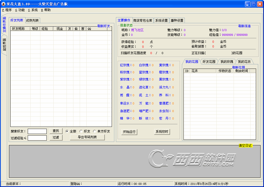The height and width of the screenshot is (187, 264).
Task: Select the 好友 radio button
Action: tap(81, 131)
